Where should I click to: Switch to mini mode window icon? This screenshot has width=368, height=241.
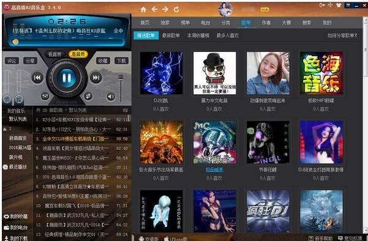tap(348, 5)
